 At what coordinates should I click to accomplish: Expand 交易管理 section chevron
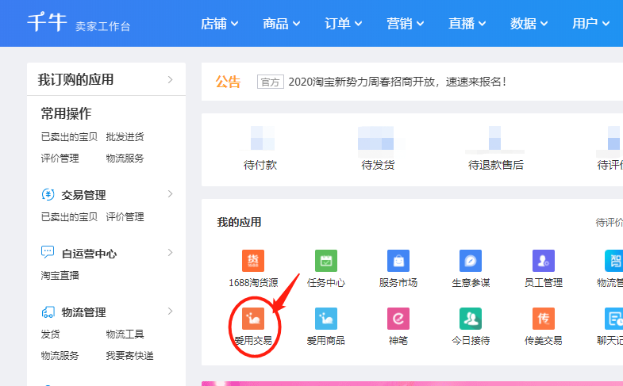(x=170, y=193)
